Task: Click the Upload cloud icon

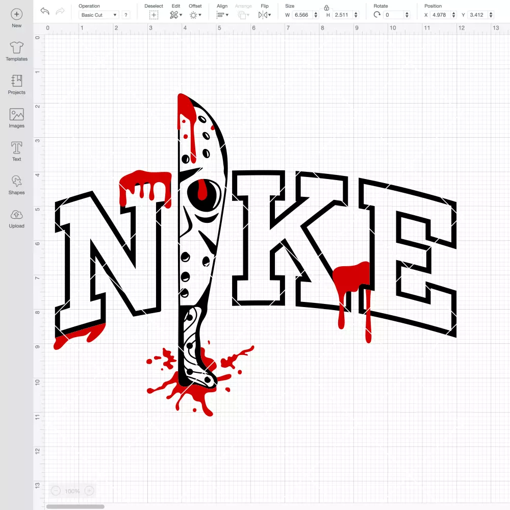Action: tap(17, 215)
